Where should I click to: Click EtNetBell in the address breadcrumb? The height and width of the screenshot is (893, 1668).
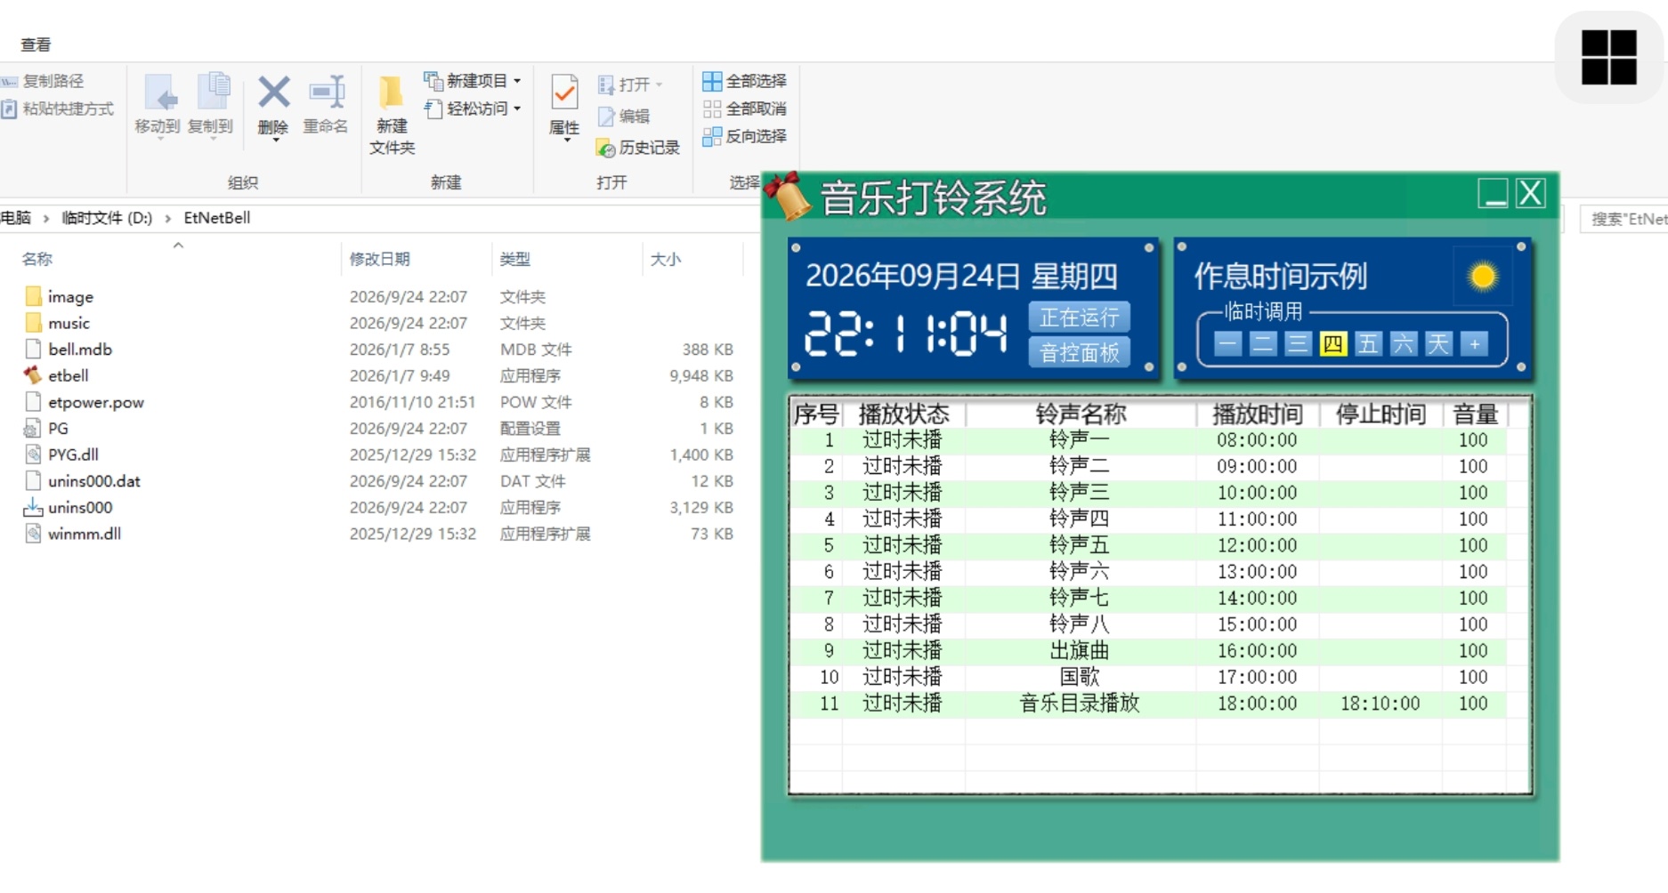(217, 218)
